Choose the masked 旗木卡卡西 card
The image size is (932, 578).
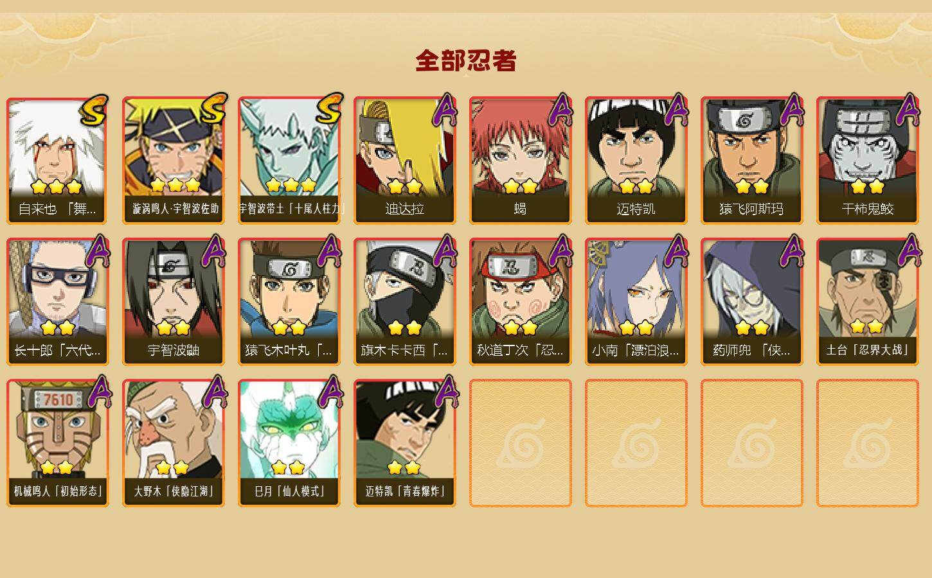(405, 302)
